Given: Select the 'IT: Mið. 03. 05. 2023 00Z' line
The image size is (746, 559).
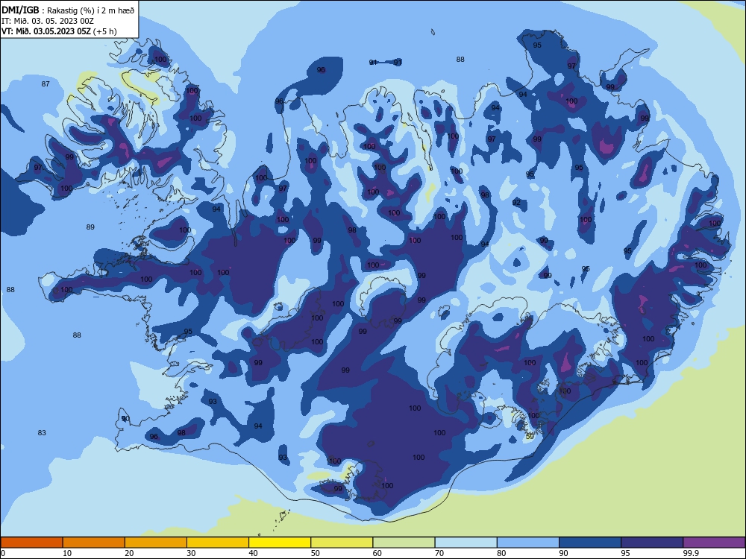Looking at the screenshot, I should click(48, 21).
